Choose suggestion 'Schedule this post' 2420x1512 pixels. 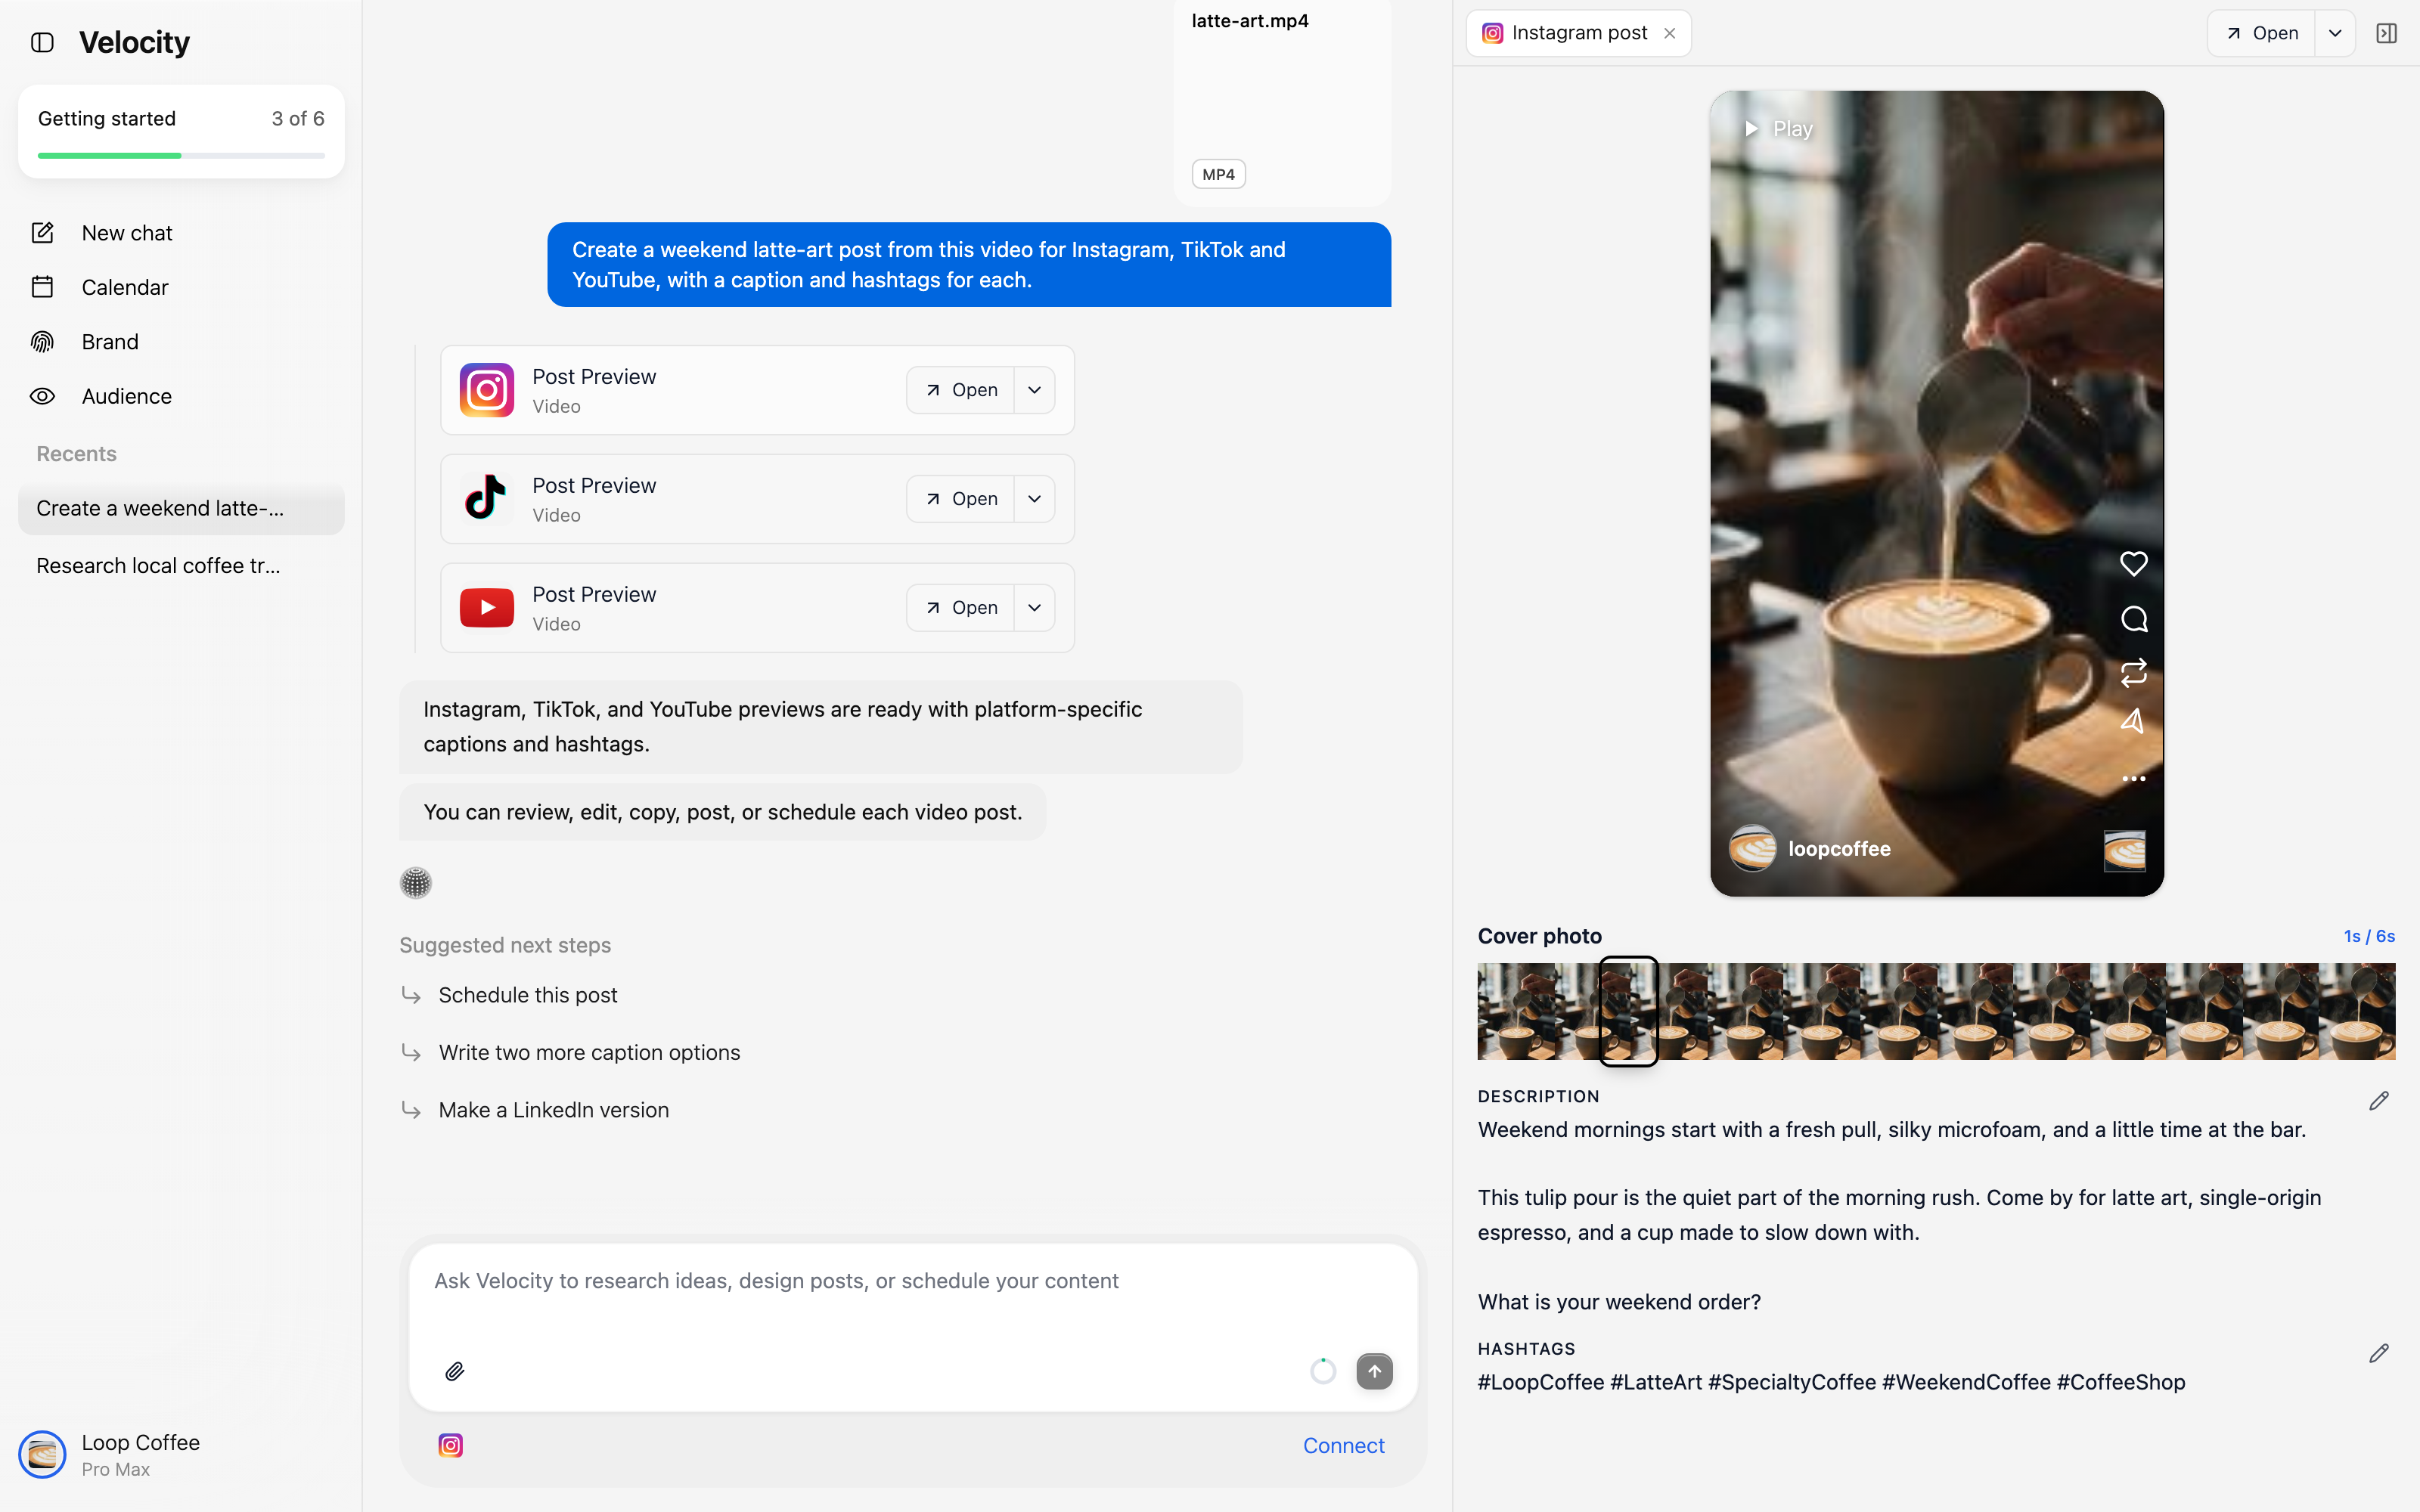pyautogui.click(x=527, y=995)
